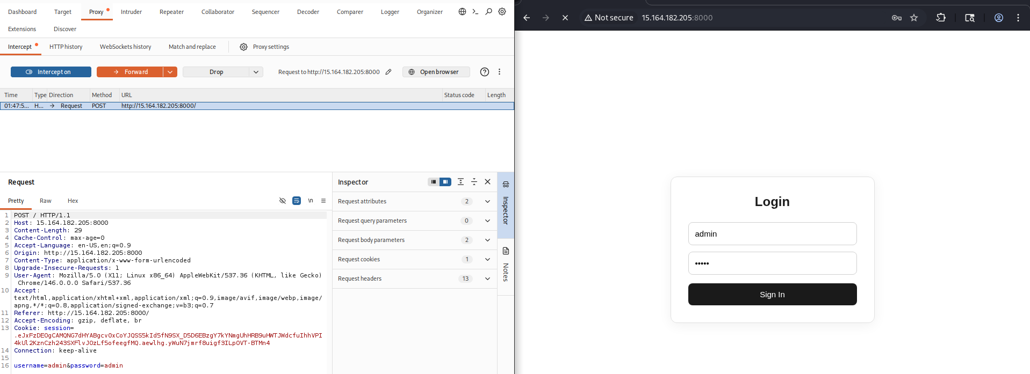Click the password field on Login form

772,263
